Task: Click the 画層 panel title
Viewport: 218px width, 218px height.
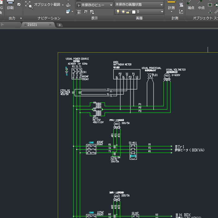Action: pos(139,18)
